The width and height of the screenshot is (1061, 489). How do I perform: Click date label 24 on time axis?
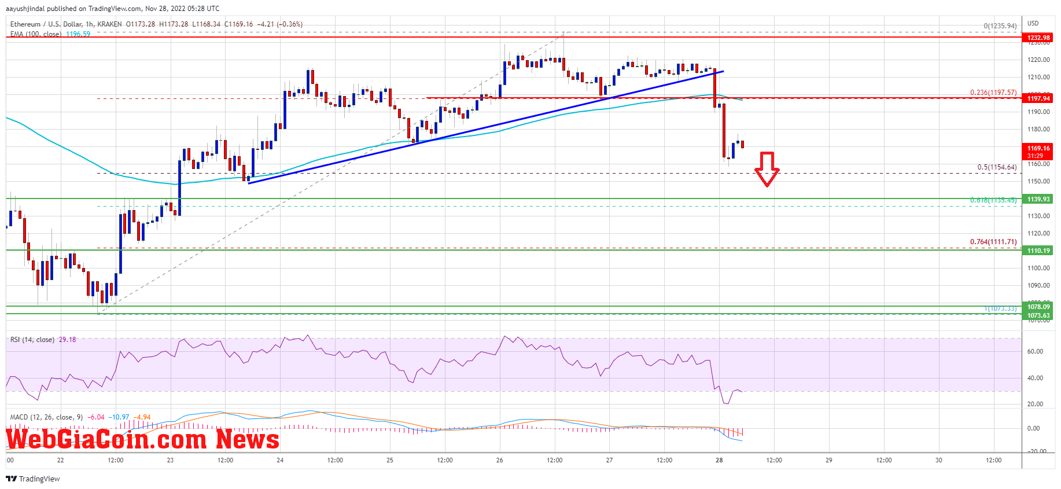click(280, 460)
